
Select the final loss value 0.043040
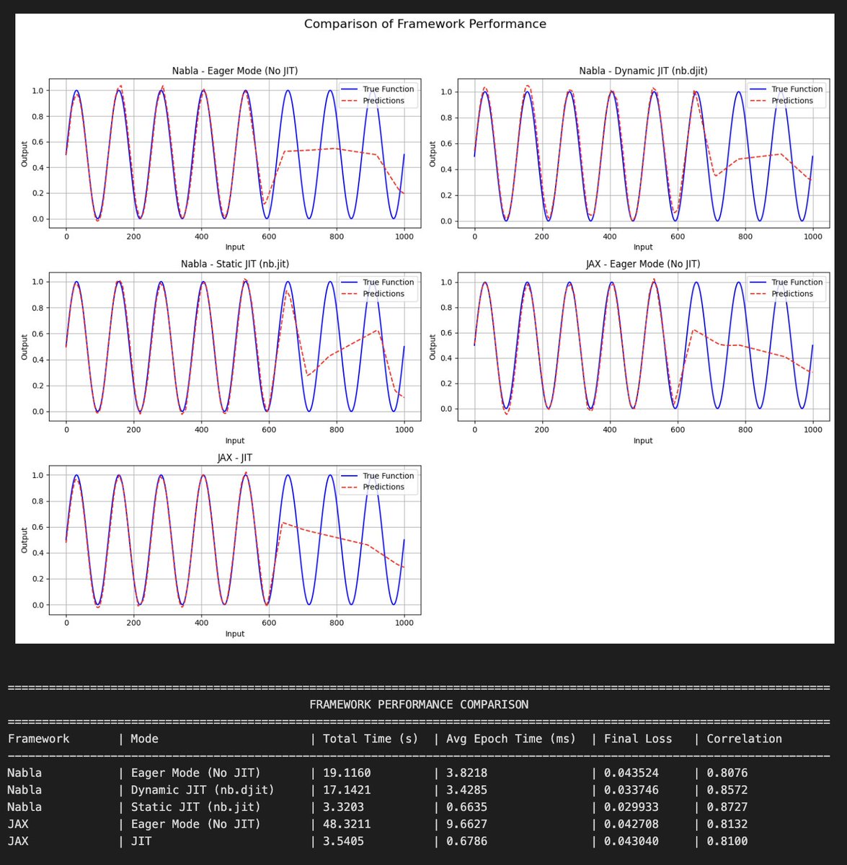pos(631,841)
